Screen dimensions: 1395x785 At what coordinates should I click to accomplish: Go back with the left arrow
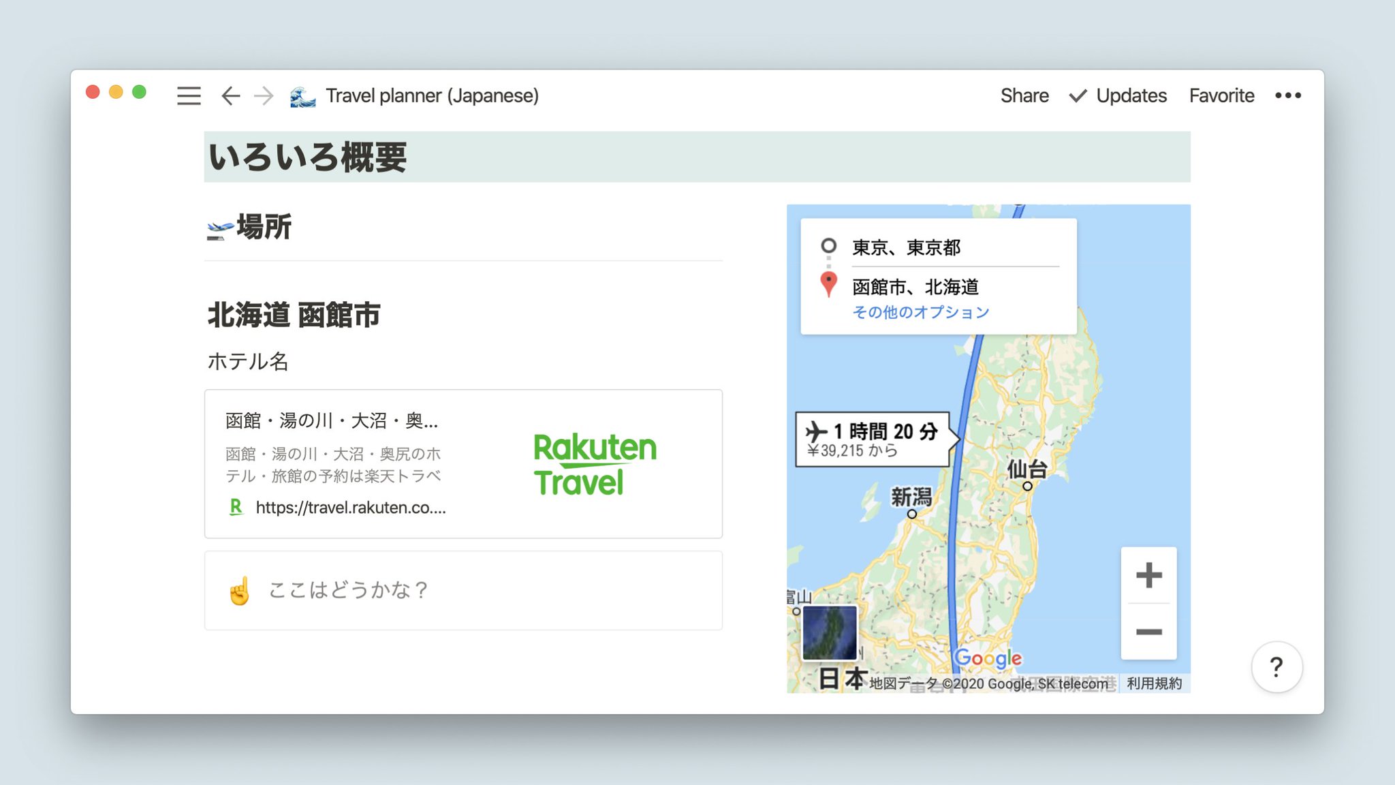coord(231,95)
